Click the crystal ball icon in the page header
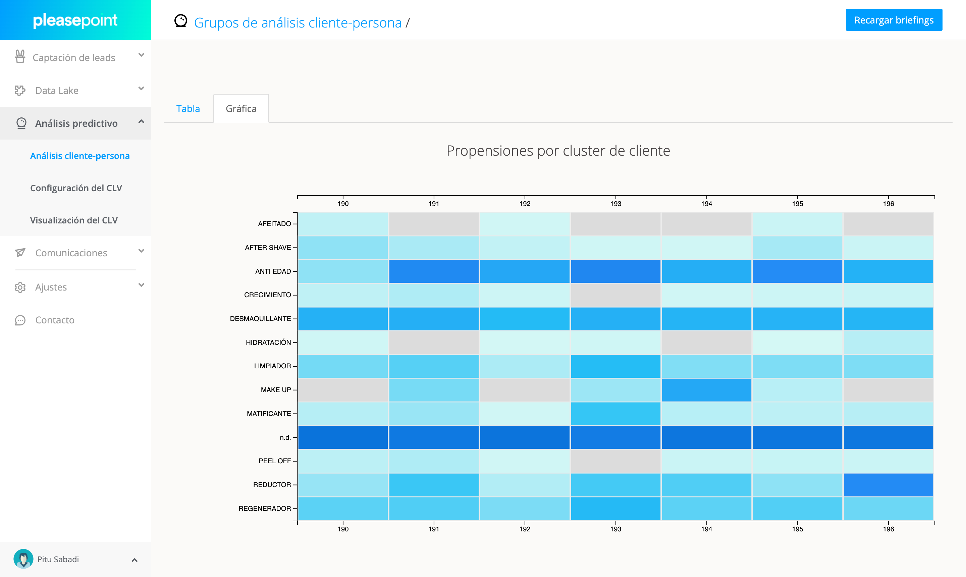 [x=181, y=21]
